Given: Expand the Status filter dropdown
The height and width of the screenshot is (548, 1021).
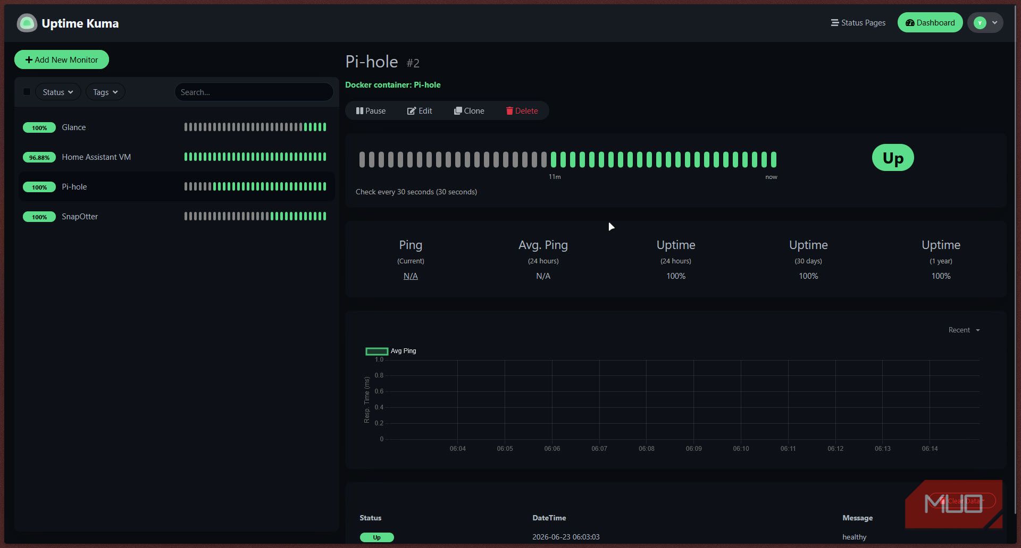Looking at the screenshot, I should (x=58, y=92).
